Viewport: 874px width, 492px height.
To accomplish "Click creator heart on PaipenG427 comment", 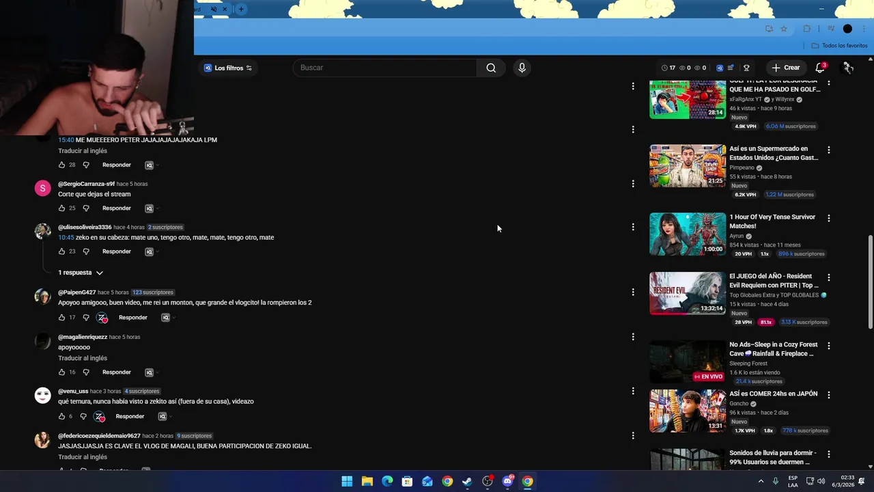I will (x=102, y=318).
